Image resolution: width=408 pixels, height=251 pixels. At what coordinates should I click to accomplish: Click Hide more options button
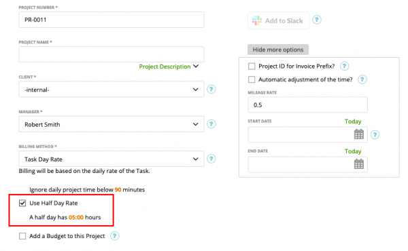coord(278,50)
